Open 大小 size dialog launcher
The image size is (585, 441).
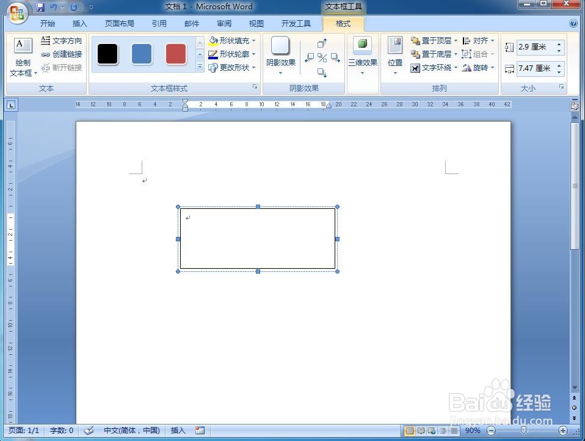(x=561, y=87)
